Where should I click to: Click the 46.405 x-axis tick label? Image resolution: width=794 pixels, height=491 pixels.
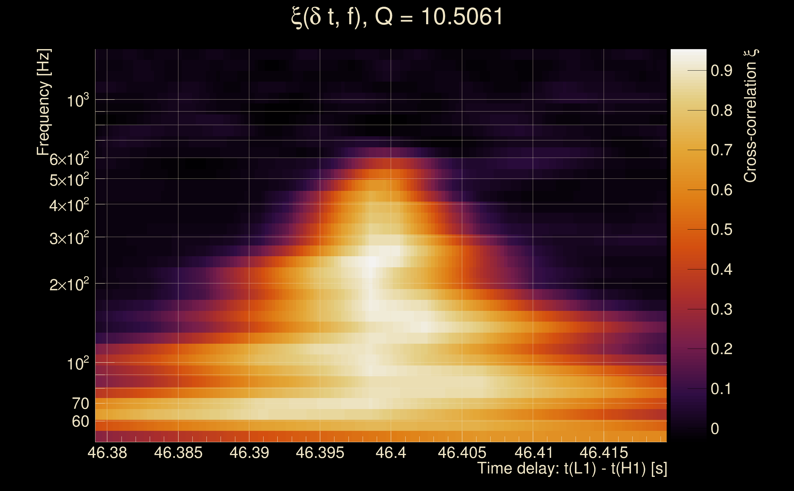coord(462,453)
